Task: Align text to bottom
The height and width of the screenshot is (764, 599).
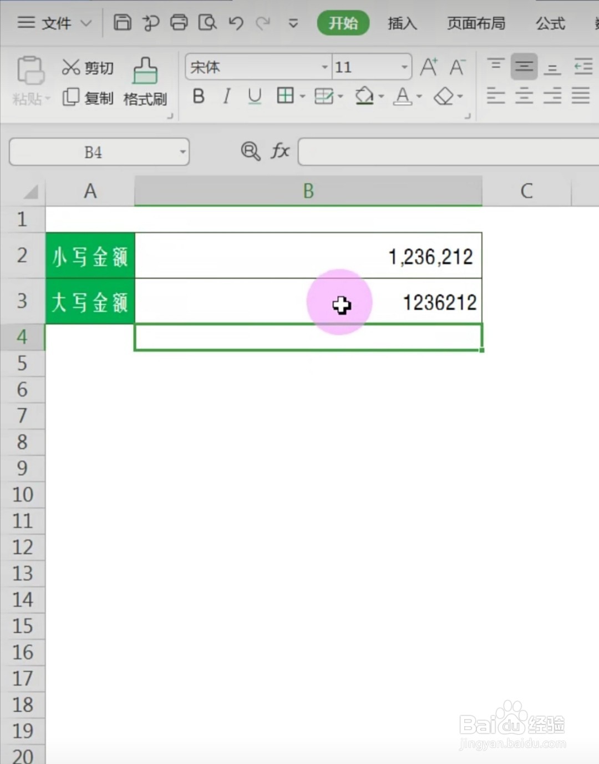Action: [x=552, y=68]
